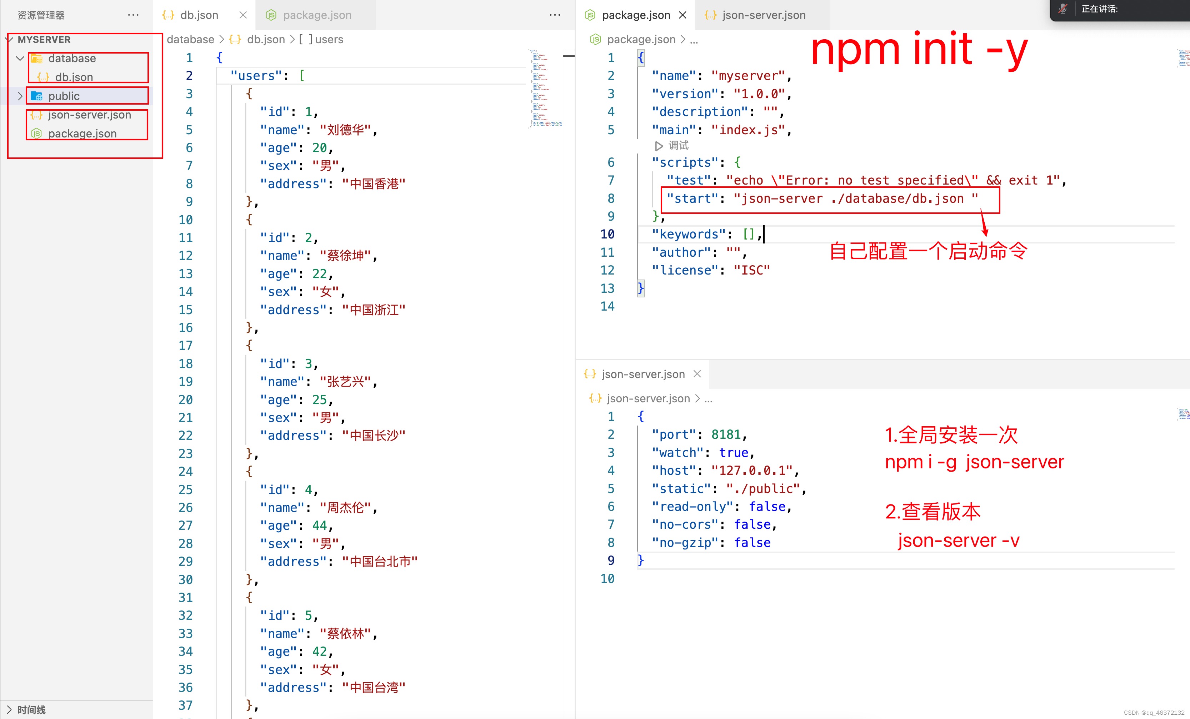Click json-server.json breadcrumb in bottom editor
The image size is (1190, 719).
coord(648,399)
